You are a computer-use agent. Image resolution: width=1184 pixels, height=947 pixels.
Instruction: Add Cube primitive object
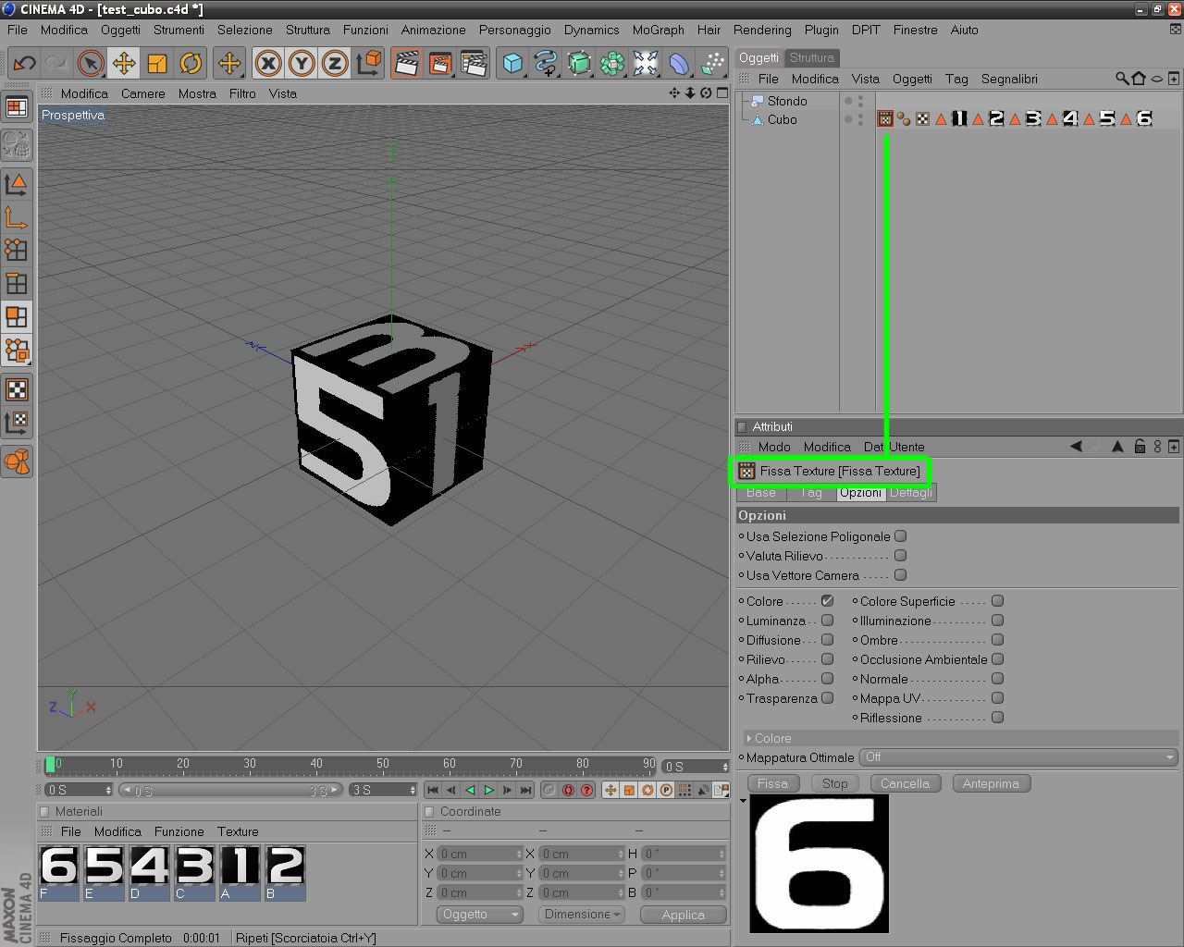coord(512,63)
